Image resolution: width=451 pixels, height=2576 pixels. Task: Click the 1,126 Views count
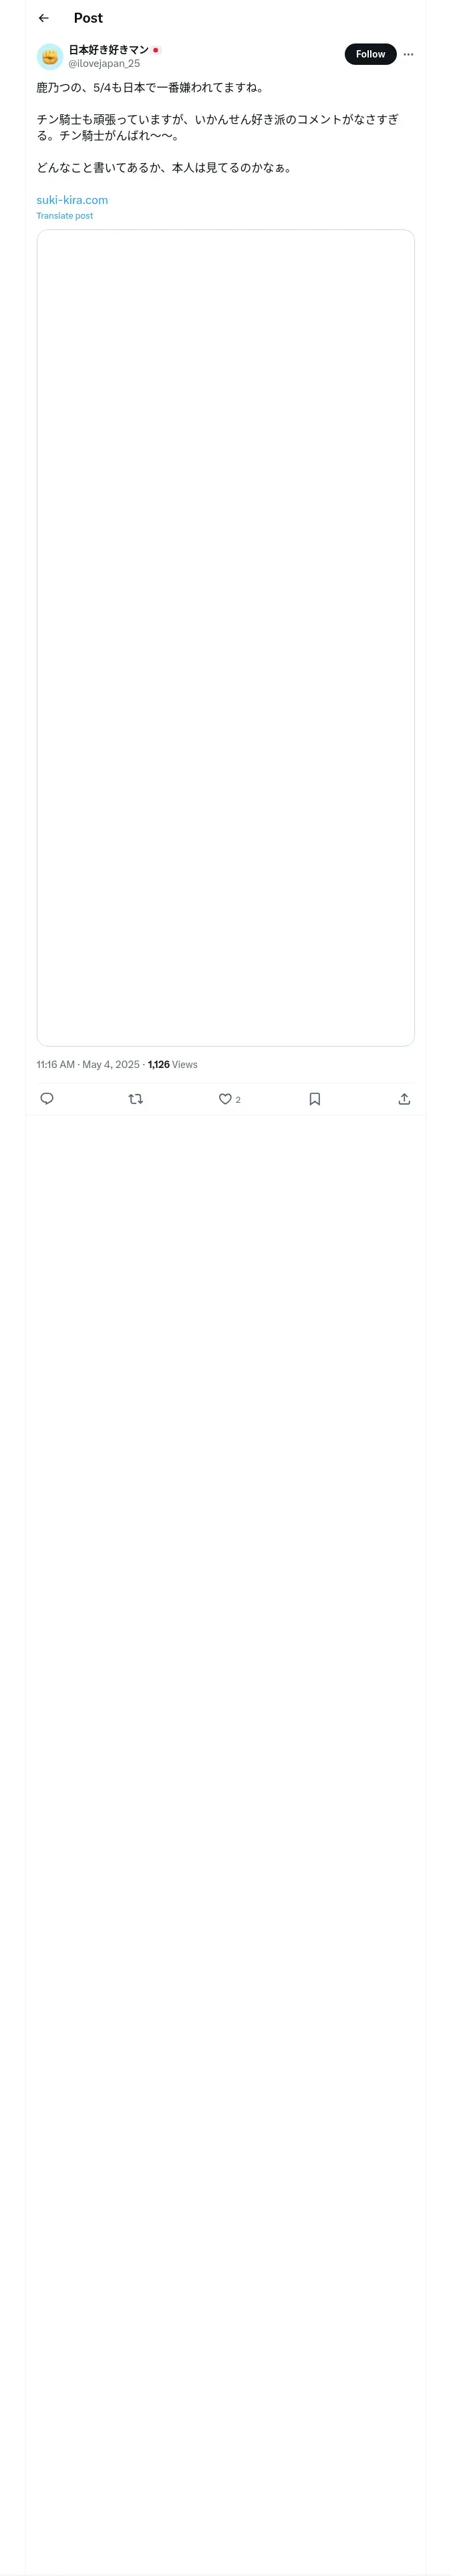point(173,1064)
